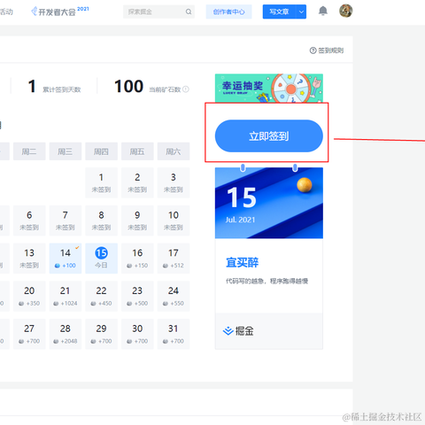
Task: Click the search magnifier icon
Action: (189, 12)
